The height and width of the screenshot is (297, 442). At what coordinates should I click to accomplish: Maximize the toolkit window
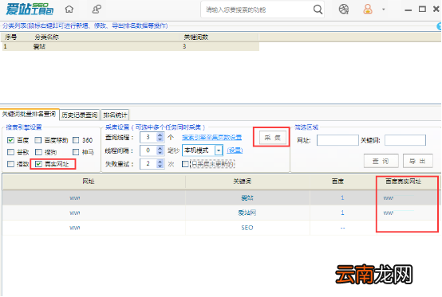pyautogui.click(x=422, y=10)
